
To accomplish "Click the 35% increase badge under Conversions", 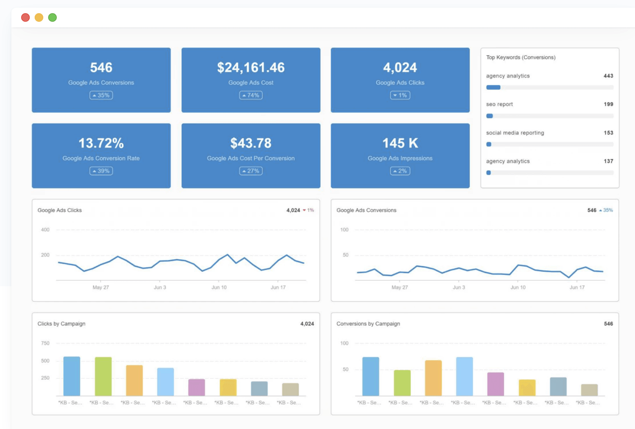I will [101, 95].
